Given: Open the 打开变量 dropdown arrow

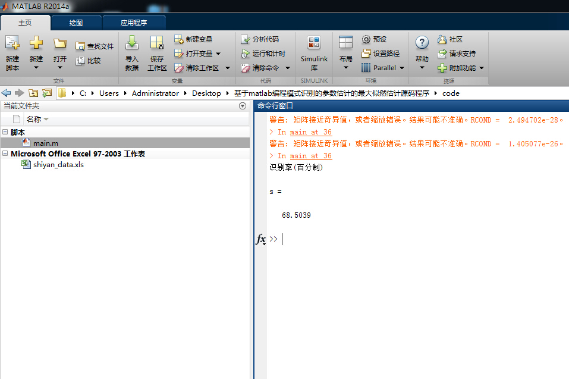Looking at the screenshot, I should pos(218,54).
